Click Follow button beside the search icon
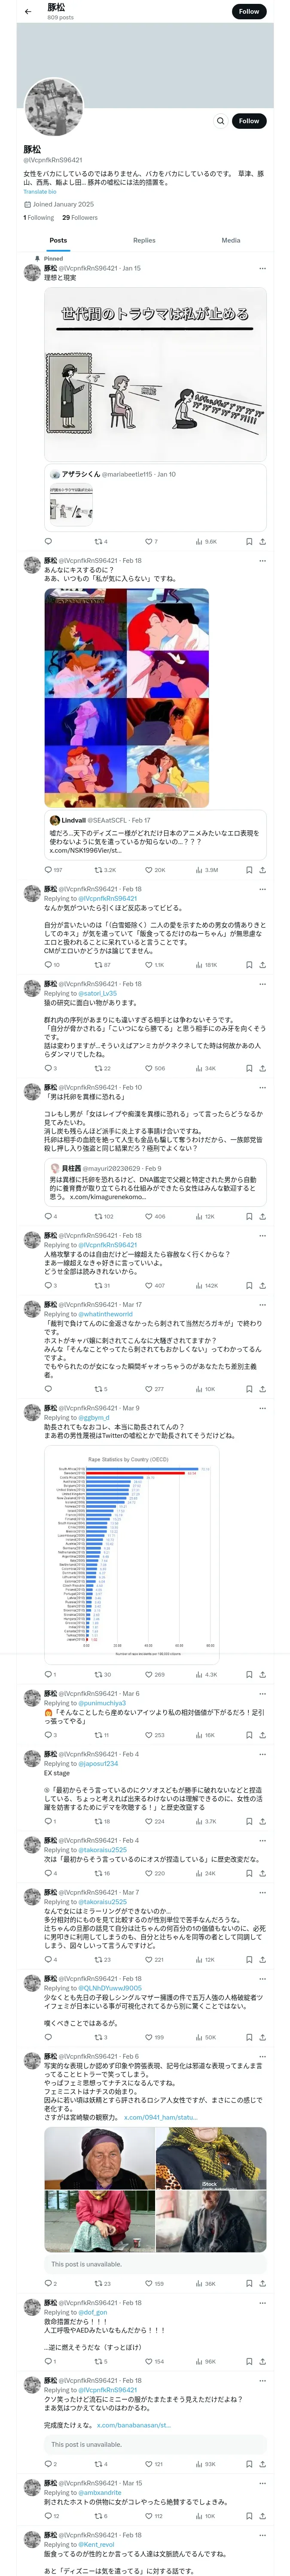 click(249, 121)
